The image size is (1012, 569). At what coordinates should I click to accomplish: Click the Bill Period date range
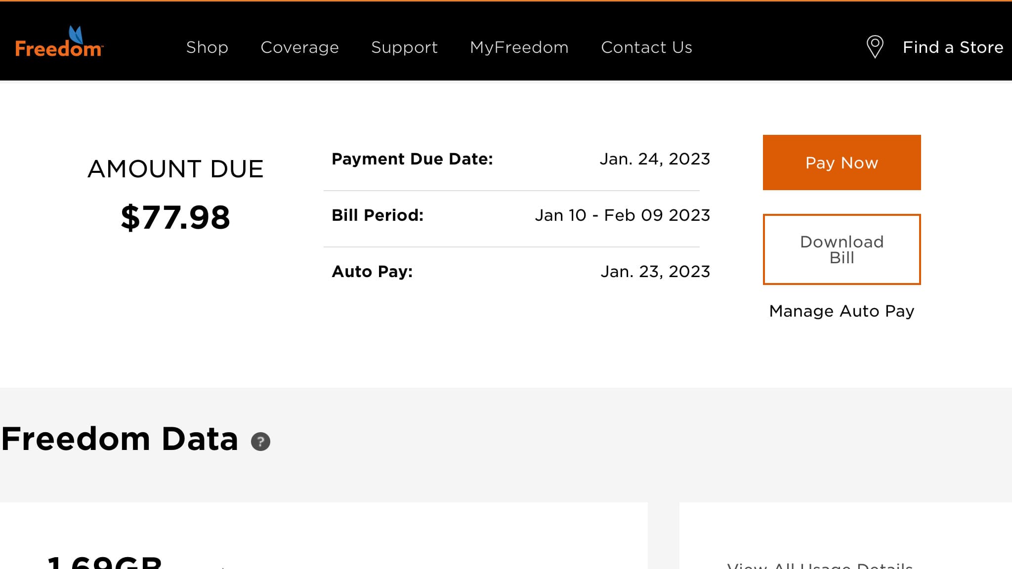[623, 215]
